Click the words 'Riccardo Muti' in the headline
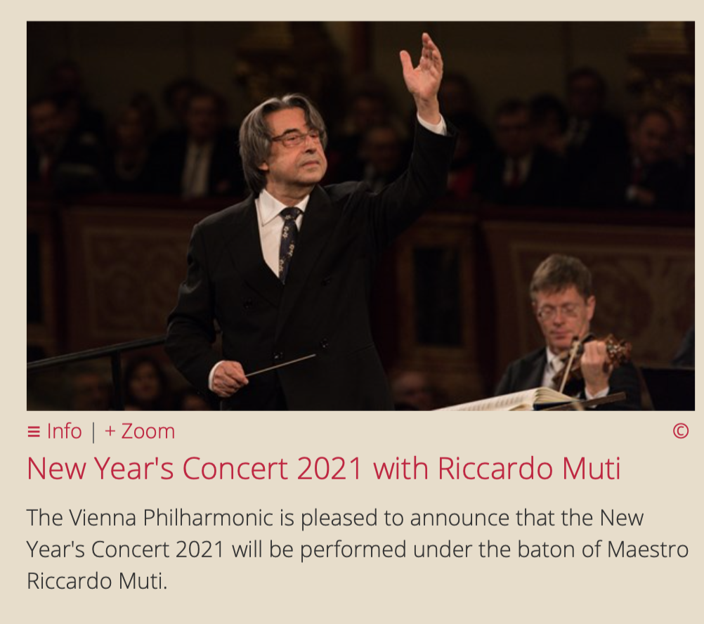The width and height of the screenshot is (704, 624). click(529, 469)
